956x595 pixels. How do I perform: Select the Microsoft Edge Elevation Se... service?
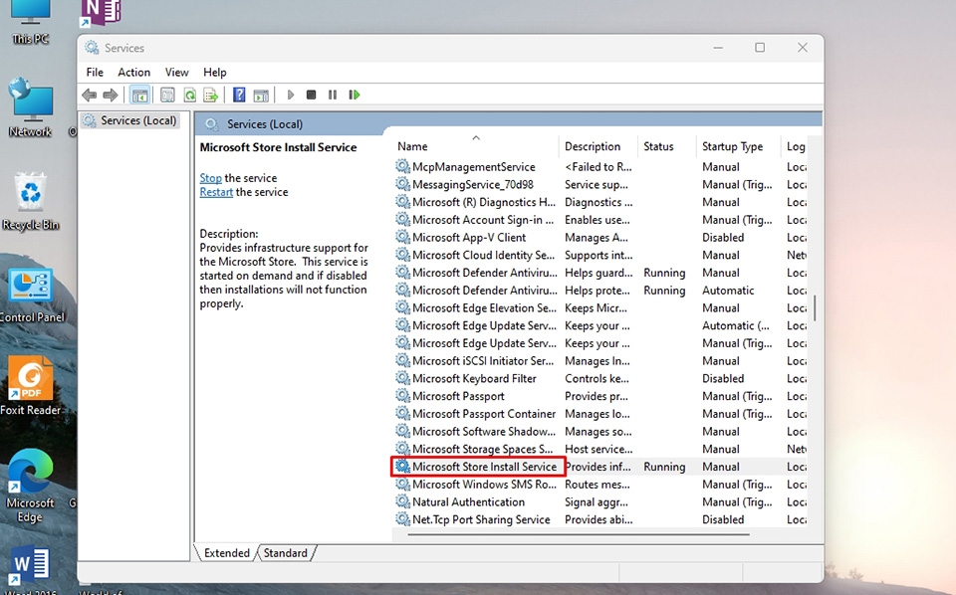click(484, 307)
